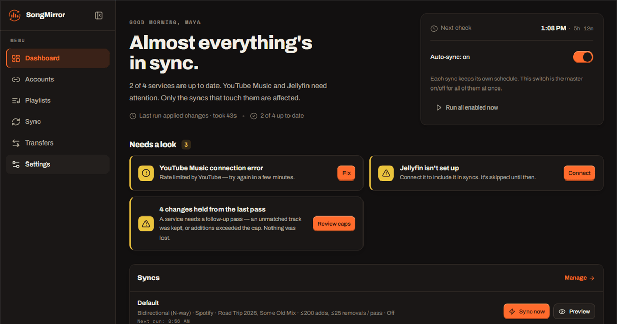This screenshot has height=324, width=617.
Task: Open Settings in the sidebar menu
Action: click(x=58, y=164)
